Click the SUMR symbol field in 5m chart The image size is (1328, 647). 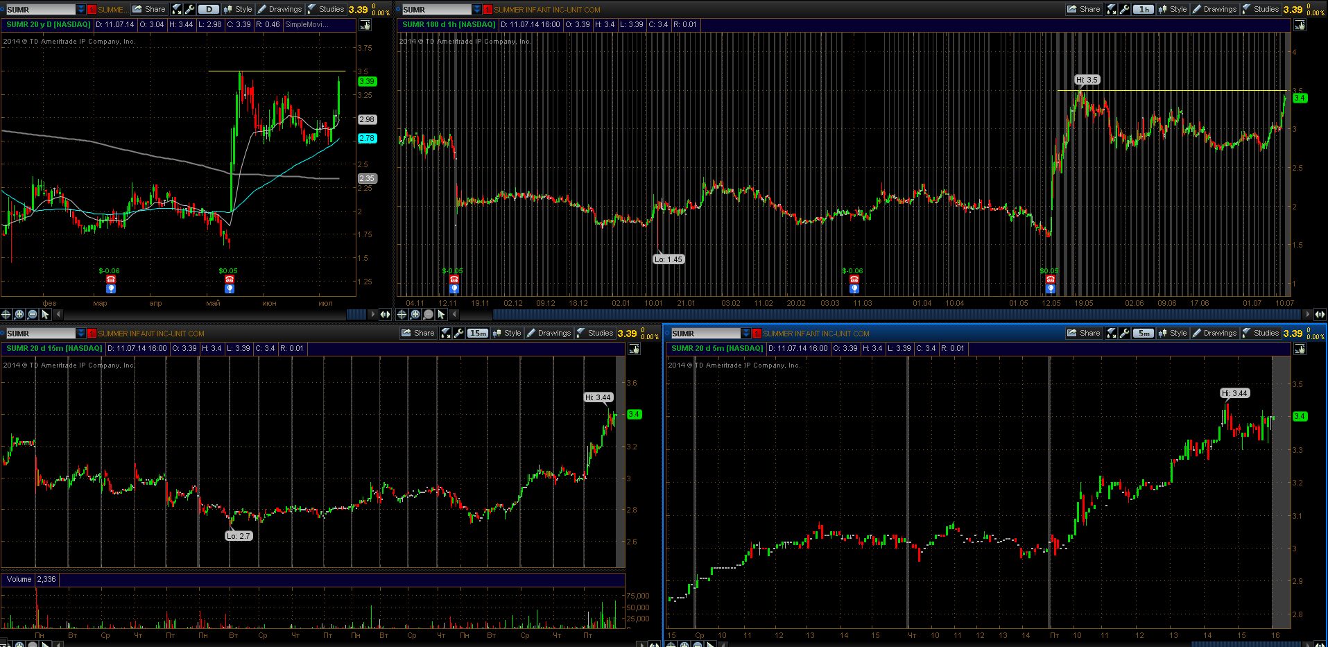(x=705, y=333)
